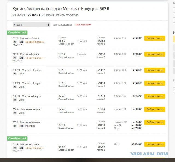Choose seat for 07:48 train 7001М
The width and height of the screenshot is (175, 162).
point(155,96)
